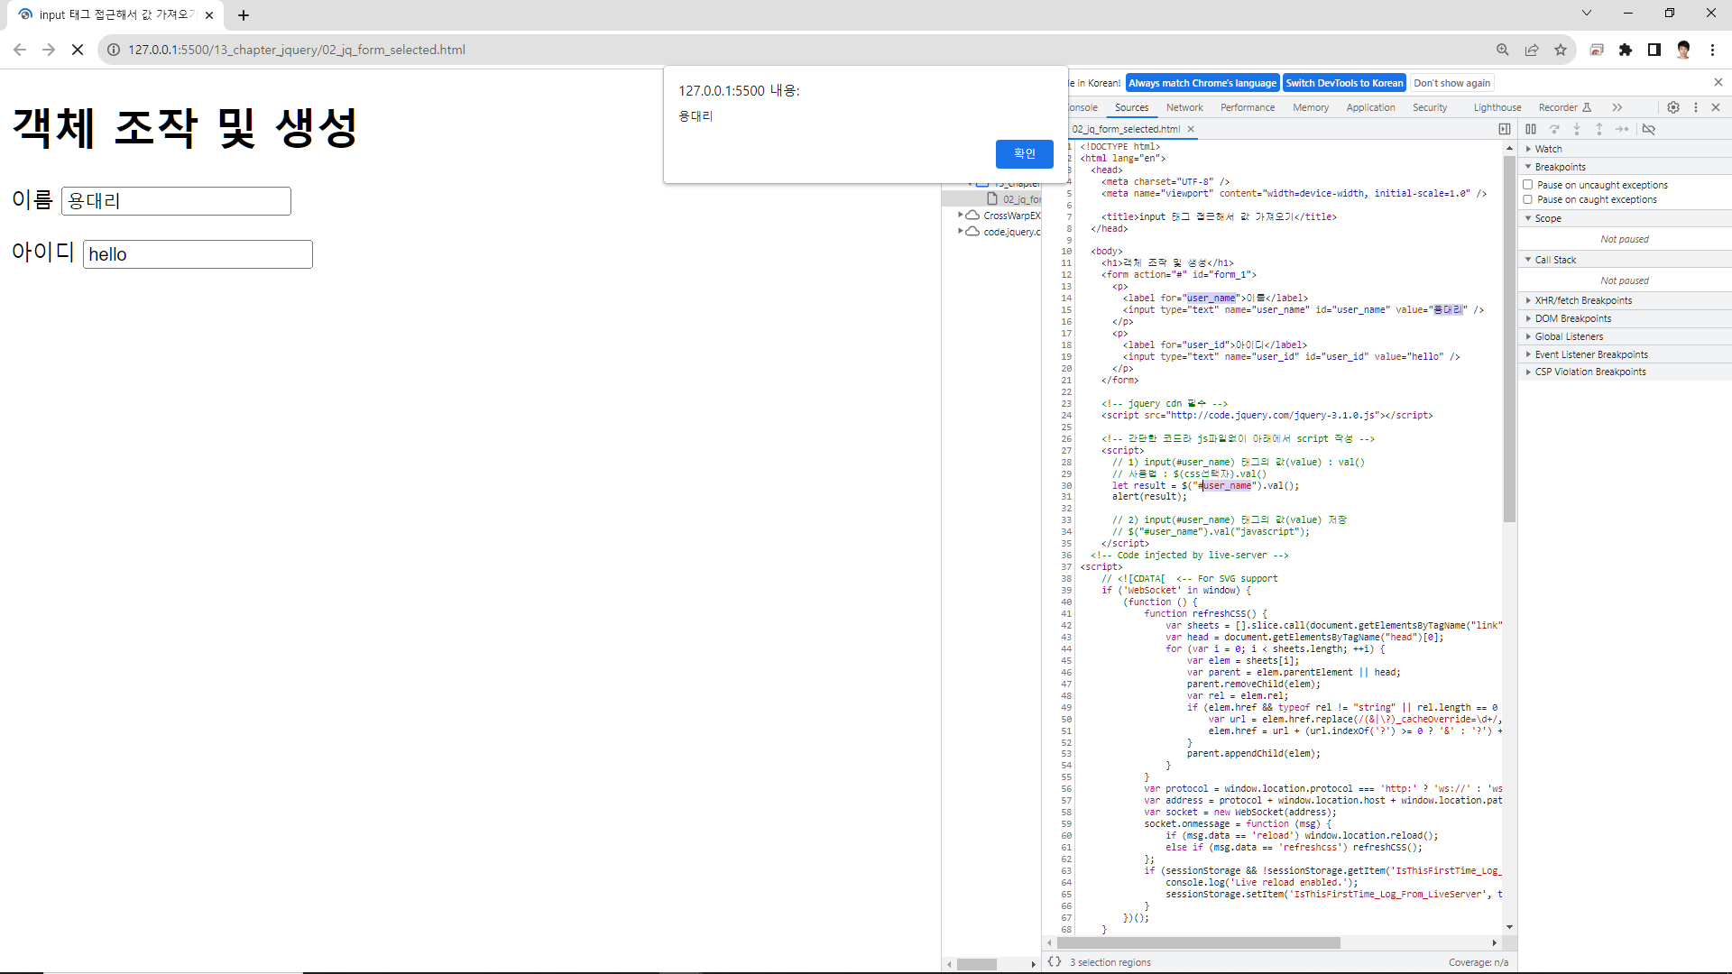Screen dimensions: 1732x974
Task: Enable Pause on uncaught exceptions
Action: coord(1528,185)
